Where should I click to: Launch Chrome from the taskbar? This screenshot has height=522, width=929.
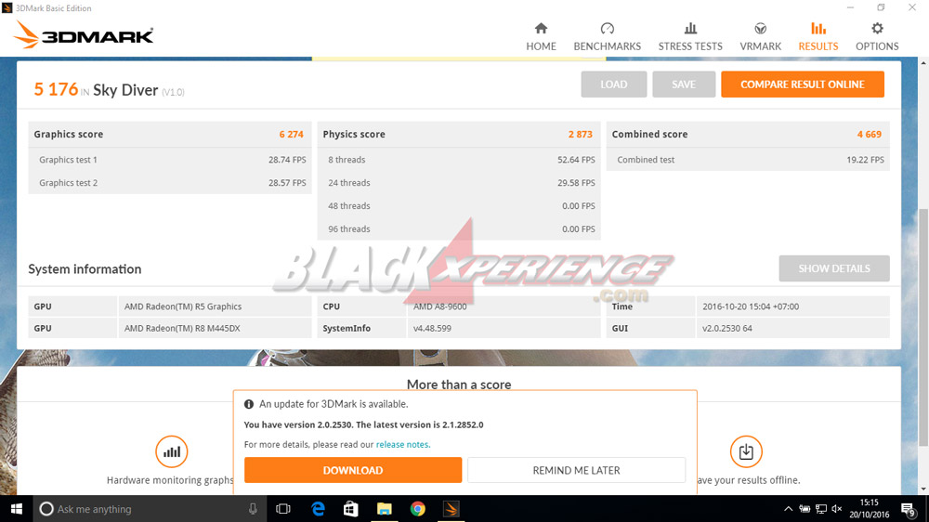point(418,509)
